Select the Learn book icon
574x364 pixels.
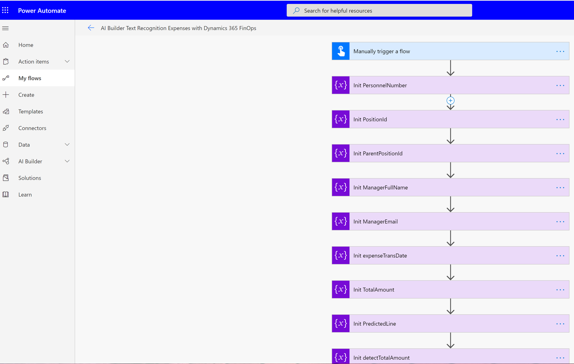pyautogui.click(x=6, y=194)
